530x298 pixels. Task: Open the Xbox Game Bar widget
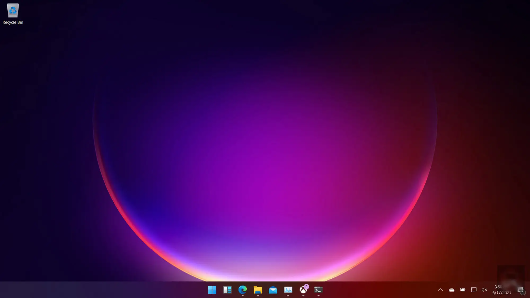pos(303,290)
